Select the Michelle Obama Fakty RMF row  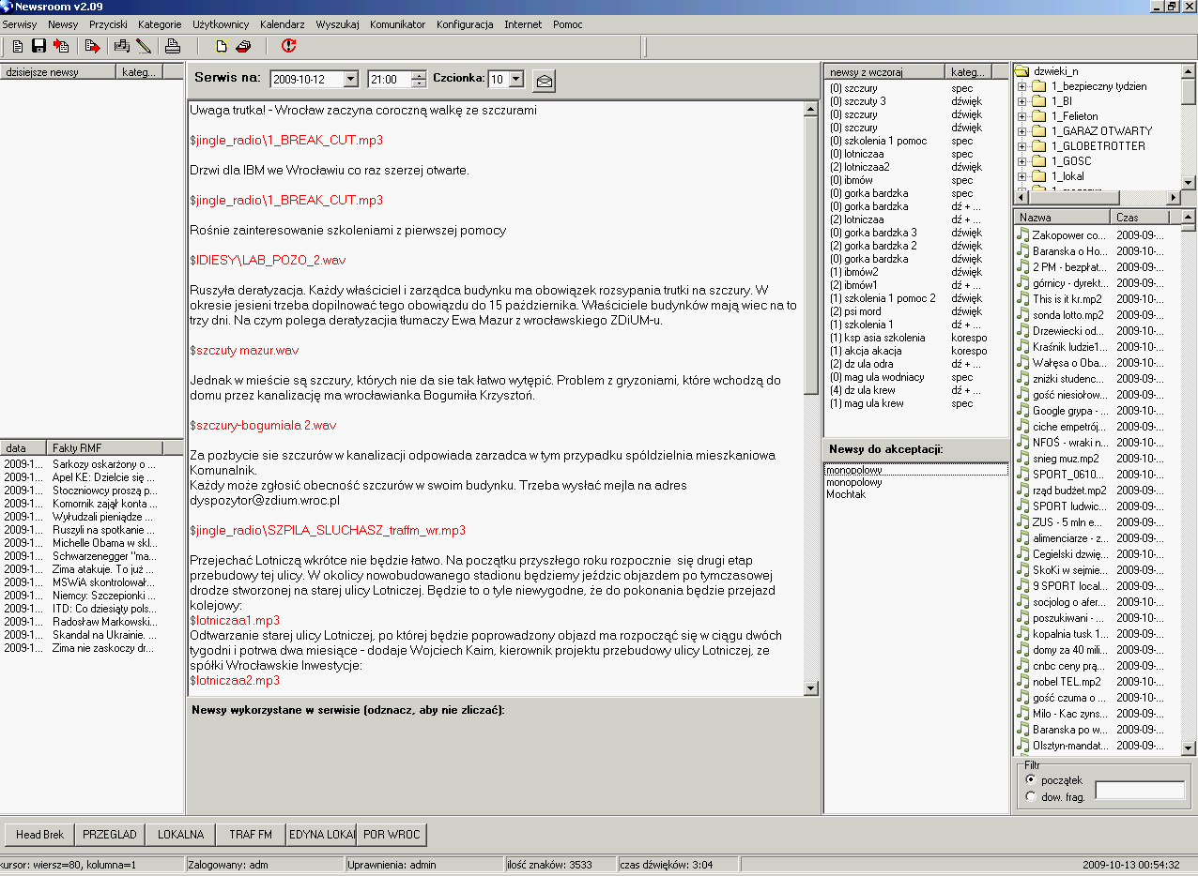tap(92, 543)
